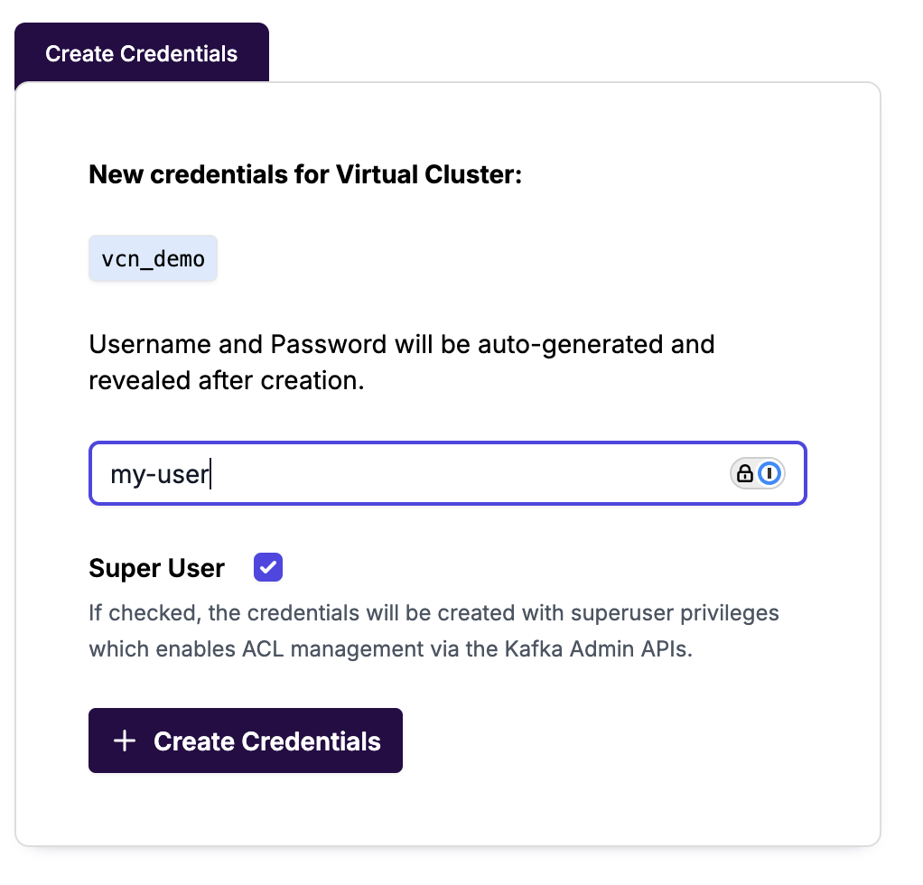Image resolution: width=923 pixels, height=885 pixels.
Task: Click the 'my-user' text in the input
Action: pyautogui.click(x=159, y=474)
